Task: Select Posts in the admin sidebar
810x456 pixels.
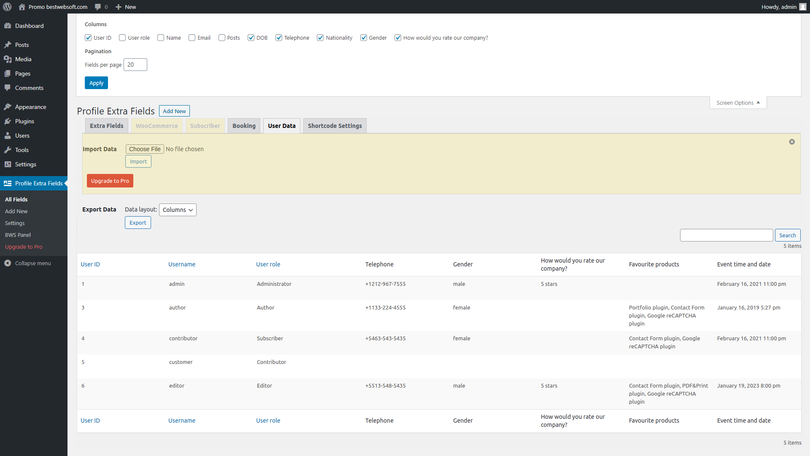Action: (x=22, y=45)
